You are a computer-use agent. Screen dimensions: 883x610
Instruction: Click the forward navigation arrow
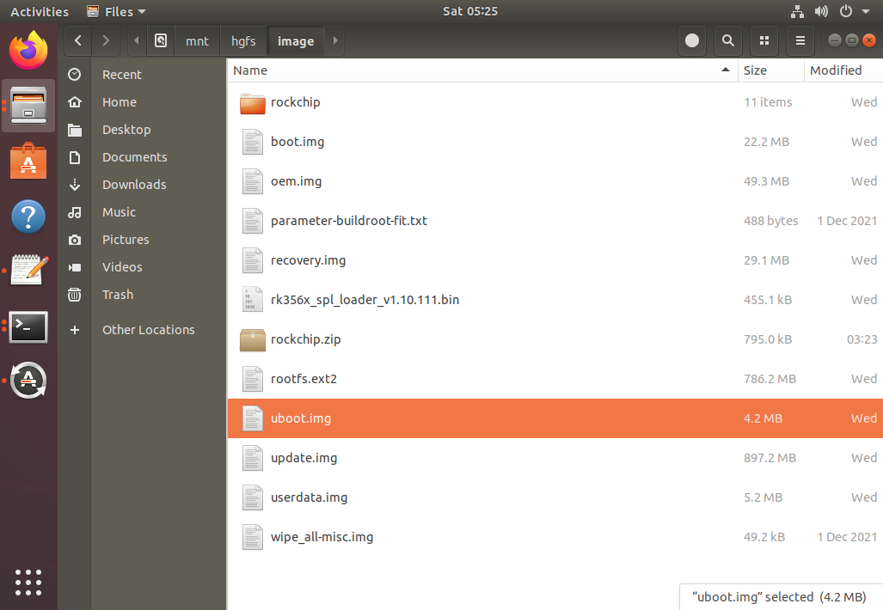click(106, 40)
